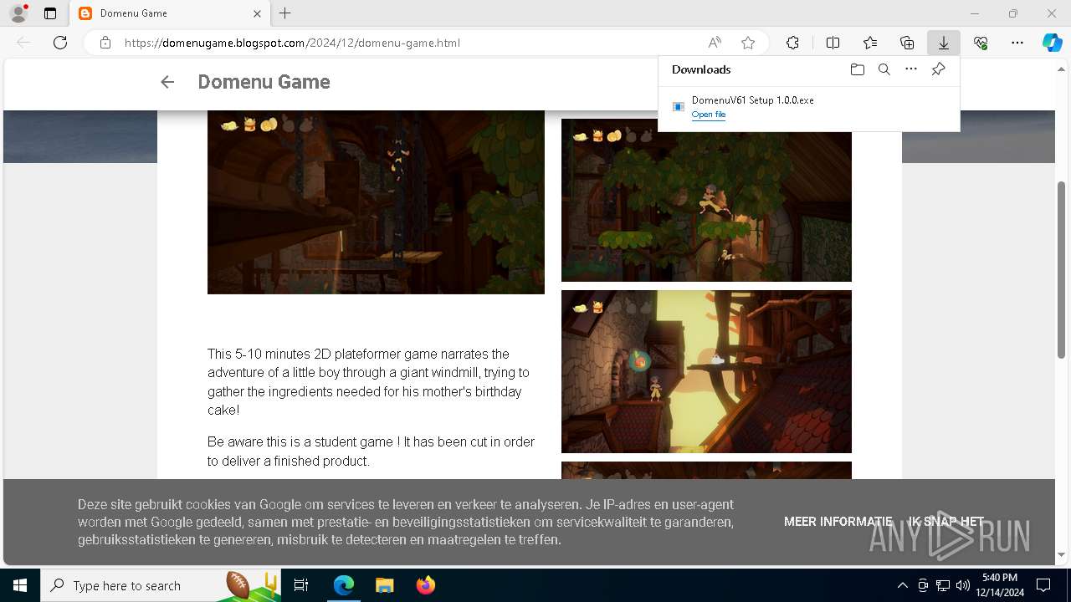Click the Domenu Game blog title
The width and height of the screenshot is (1071, 602).
pyautogui.click(x=264, y=82)
